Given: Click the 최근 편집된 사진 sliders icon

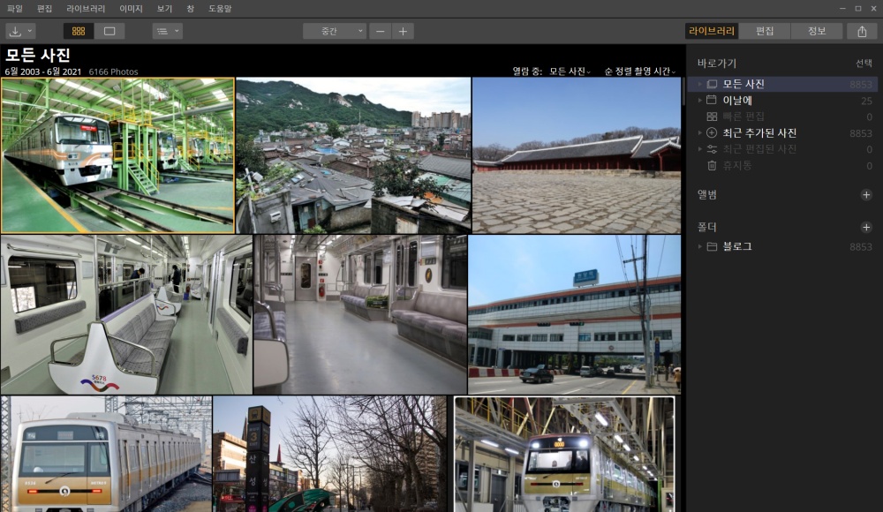Looking at the screenshot, I should coord(712,149).
